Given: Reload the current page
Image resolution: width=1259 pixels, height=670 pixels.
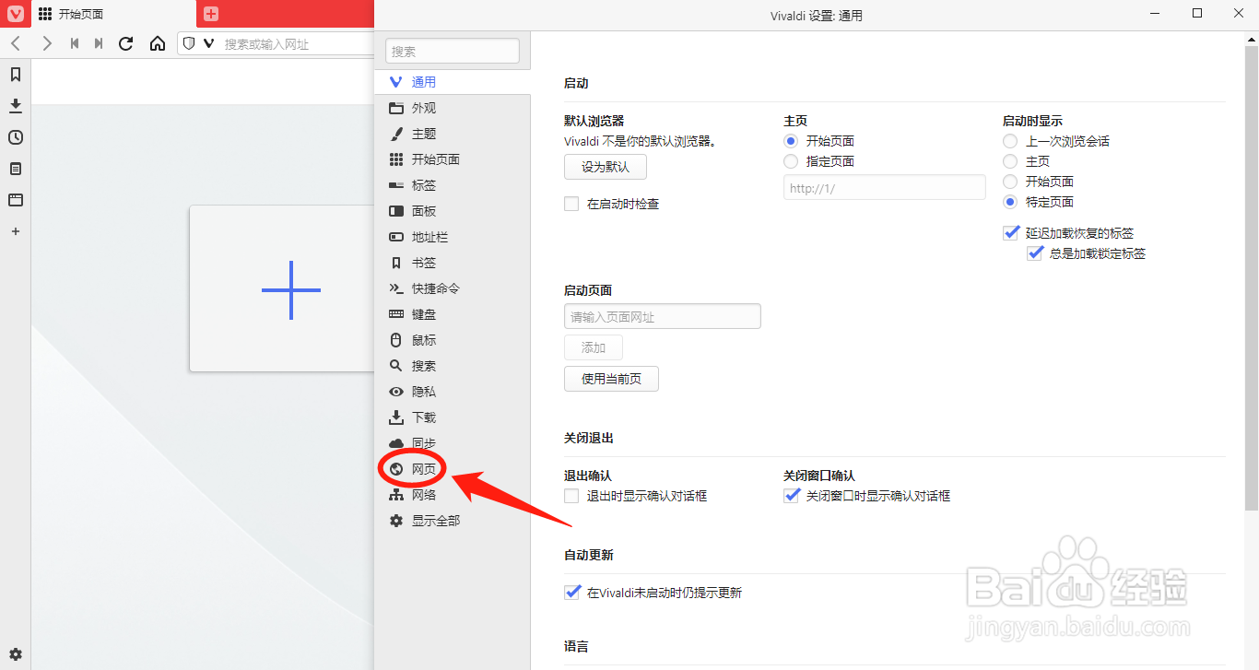Looking at the screenshot, I should pyautogui.click(x=126, y=43).
